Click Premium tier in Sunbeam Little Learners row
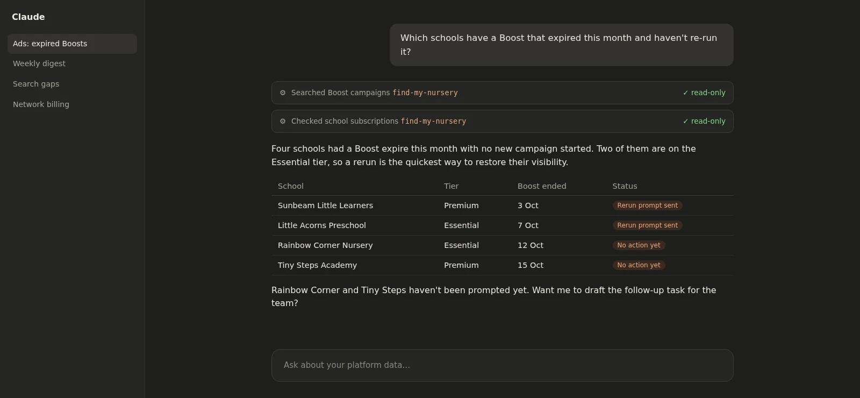 point(461,205)
